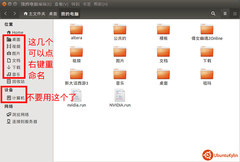Select the 新大话西游3 folder

77,77
